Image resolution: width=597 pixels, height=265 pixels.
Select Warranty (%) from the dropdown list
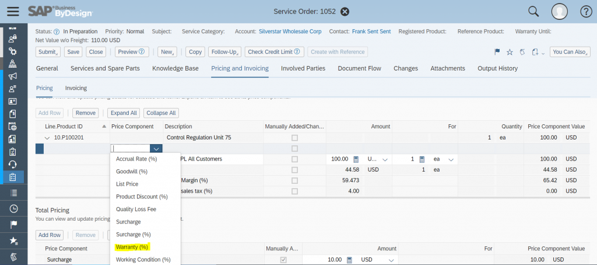click(132, 247)
